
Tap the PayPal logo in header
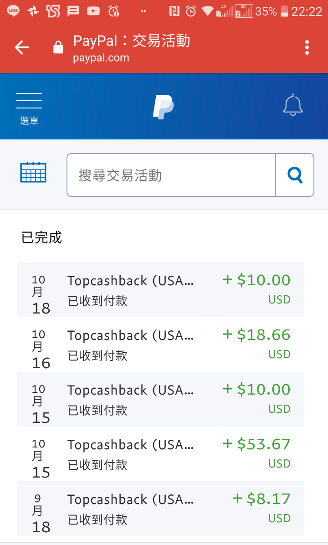pos(163,107)
